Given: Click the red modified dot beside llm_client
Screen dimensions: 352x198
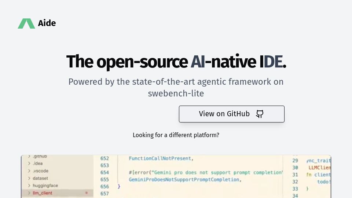Looking at the screenshot, I should tap(87, 193).
